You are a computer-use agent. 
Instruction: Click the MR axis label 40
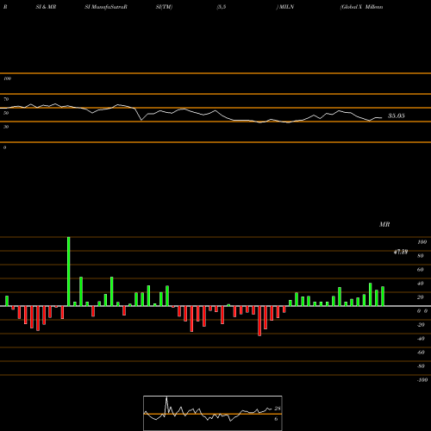(x=421, y=284)
